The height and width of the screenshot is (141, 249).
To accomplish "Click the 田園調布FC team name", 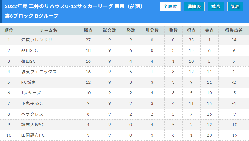I will 33,135.
